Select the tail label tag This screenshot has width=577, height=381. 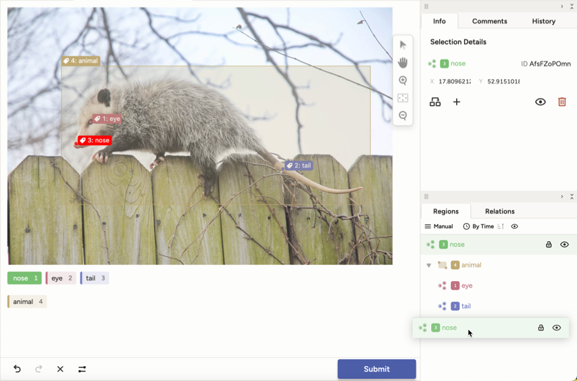pyautogui.click(x=95, y=278)
